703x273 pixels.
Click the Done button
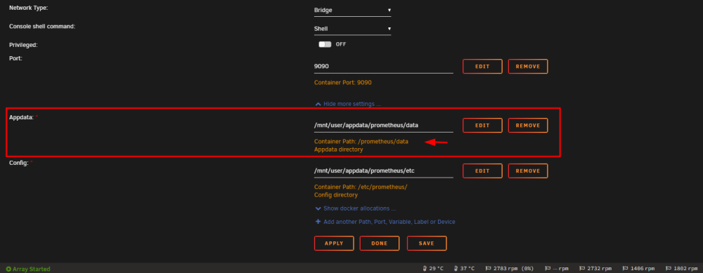380,243
